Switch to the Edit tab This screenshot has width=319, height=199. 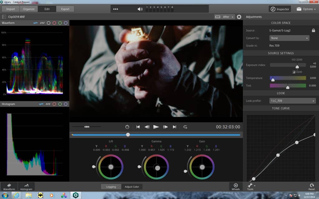point(47,9)
